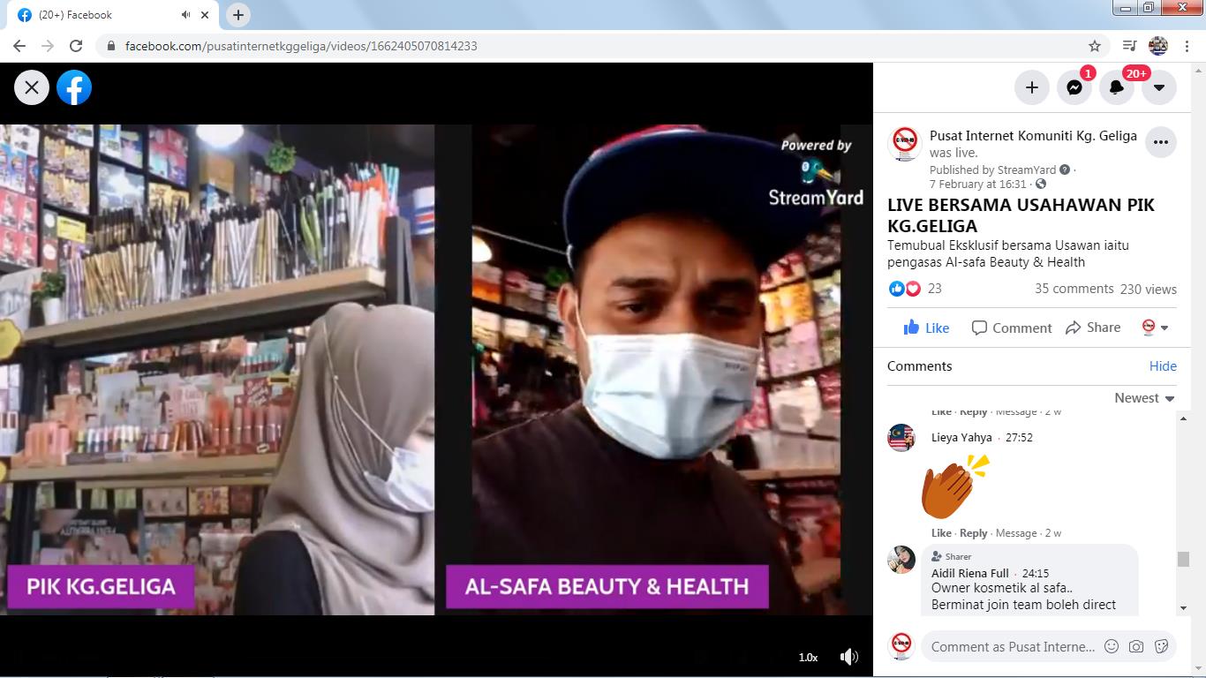The width and height of the screenshot is (1206, 678).
Task: Insert an emoji in comment
Action: tap(1112, 646)
